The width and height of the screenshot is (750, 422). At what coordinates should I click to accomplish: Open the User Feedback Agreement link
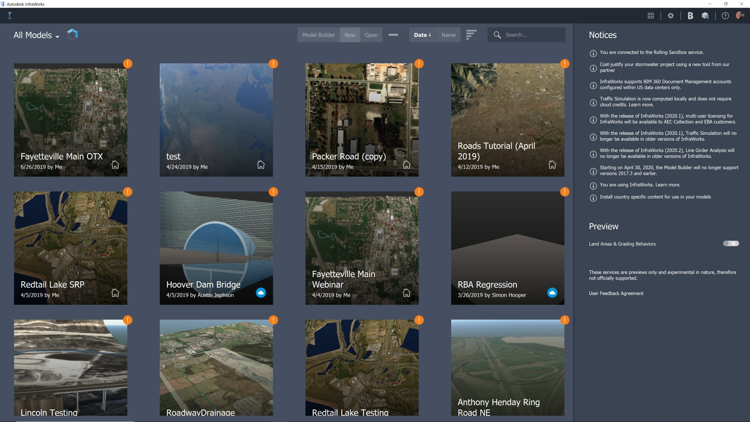616,293
